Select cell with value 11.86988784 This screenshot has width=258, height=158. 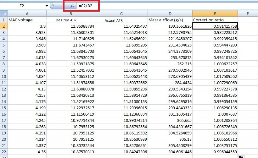click(70, 26)
